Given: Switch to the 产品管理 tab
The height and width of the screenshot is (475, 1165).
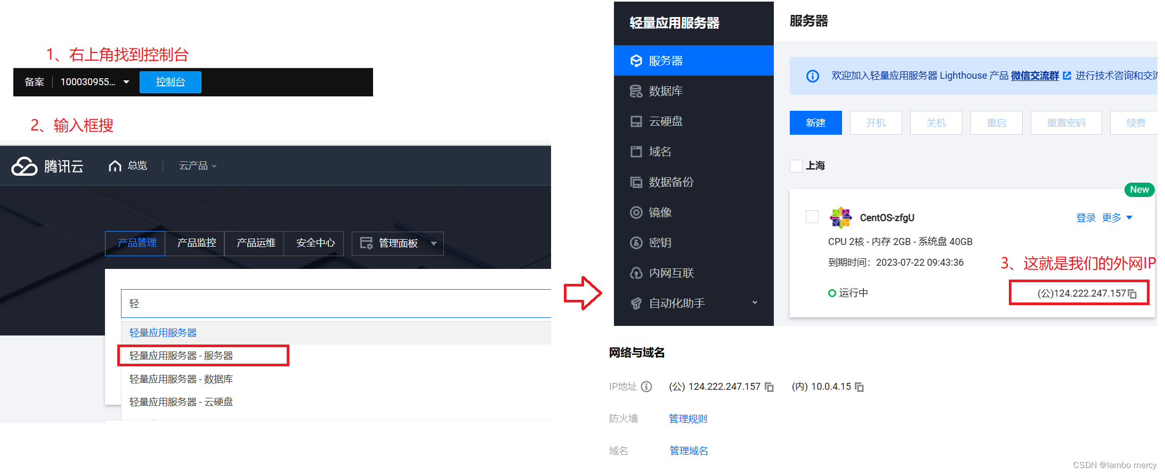Looking at the screenshot, I should tap(135, 243).
